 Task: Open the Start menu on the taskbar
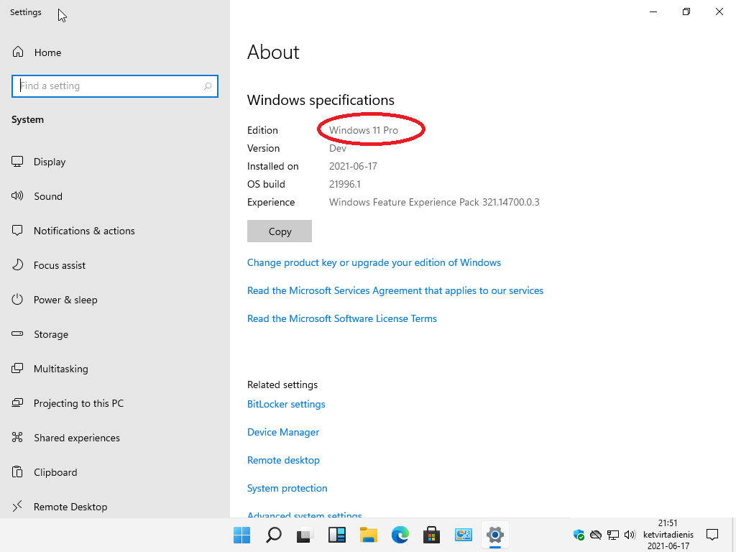tap(241, 535)
